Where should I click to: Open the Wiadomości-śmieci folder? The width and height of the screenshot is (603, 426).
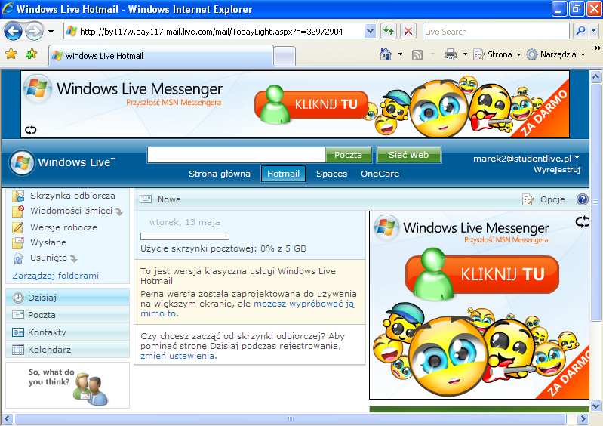(71, 211)
